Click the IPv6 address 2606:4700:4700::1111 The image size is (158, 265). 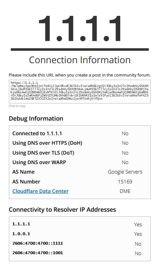click(37, 243)
